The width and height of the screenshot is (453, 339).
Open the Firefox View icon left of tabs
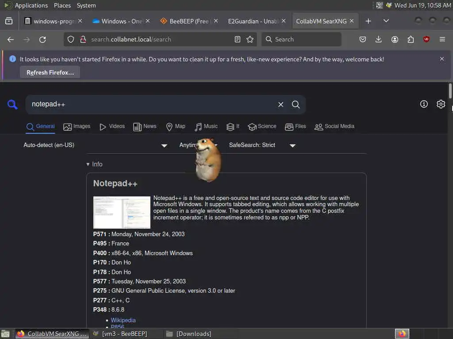click(x=9, y=21)
